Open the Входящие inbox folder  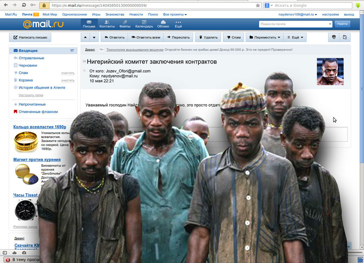[43, 50]
